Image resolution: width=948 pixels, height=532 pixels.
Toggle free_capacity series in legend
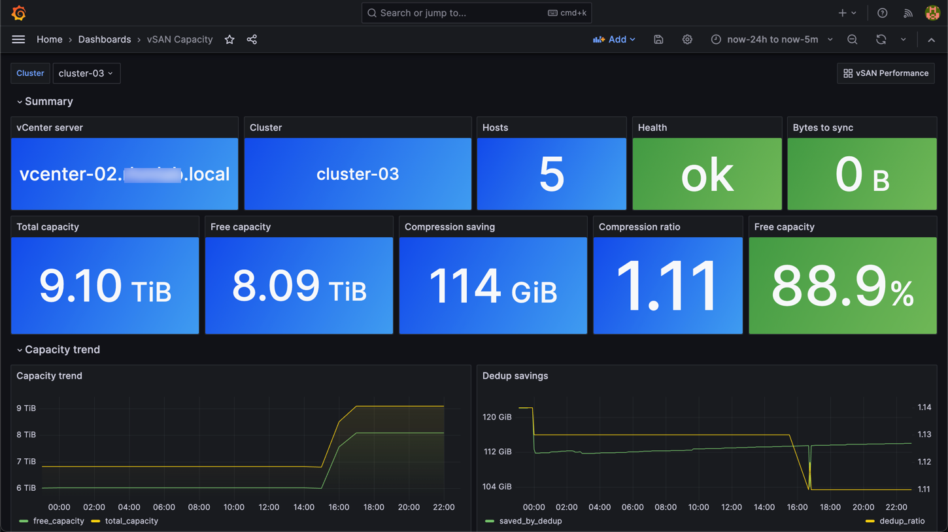coord(58,521)
